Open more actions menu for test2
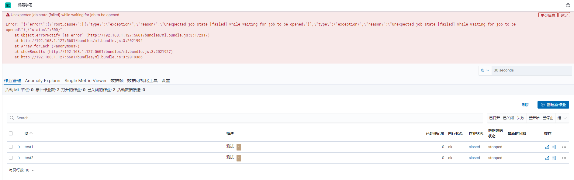 pyautogui.click(x=564, y=158)
